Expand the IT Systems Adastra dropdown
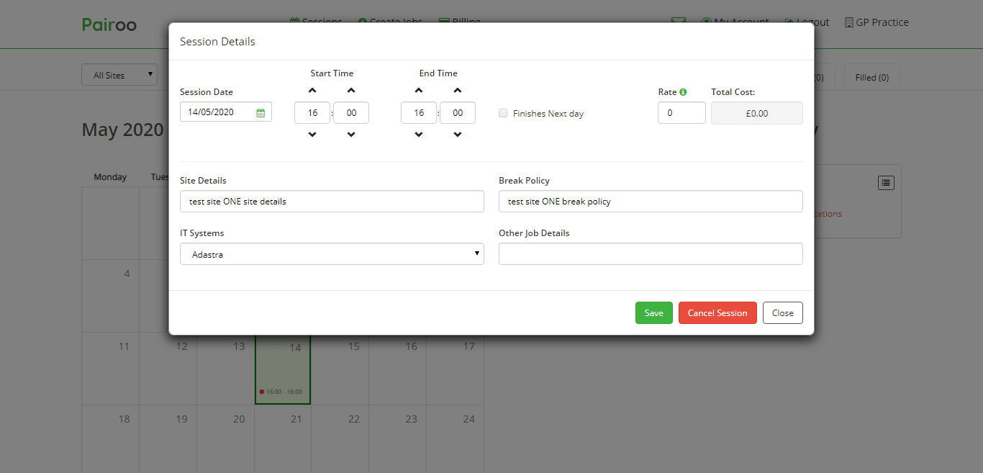The image size is (983, 473). 332,254
